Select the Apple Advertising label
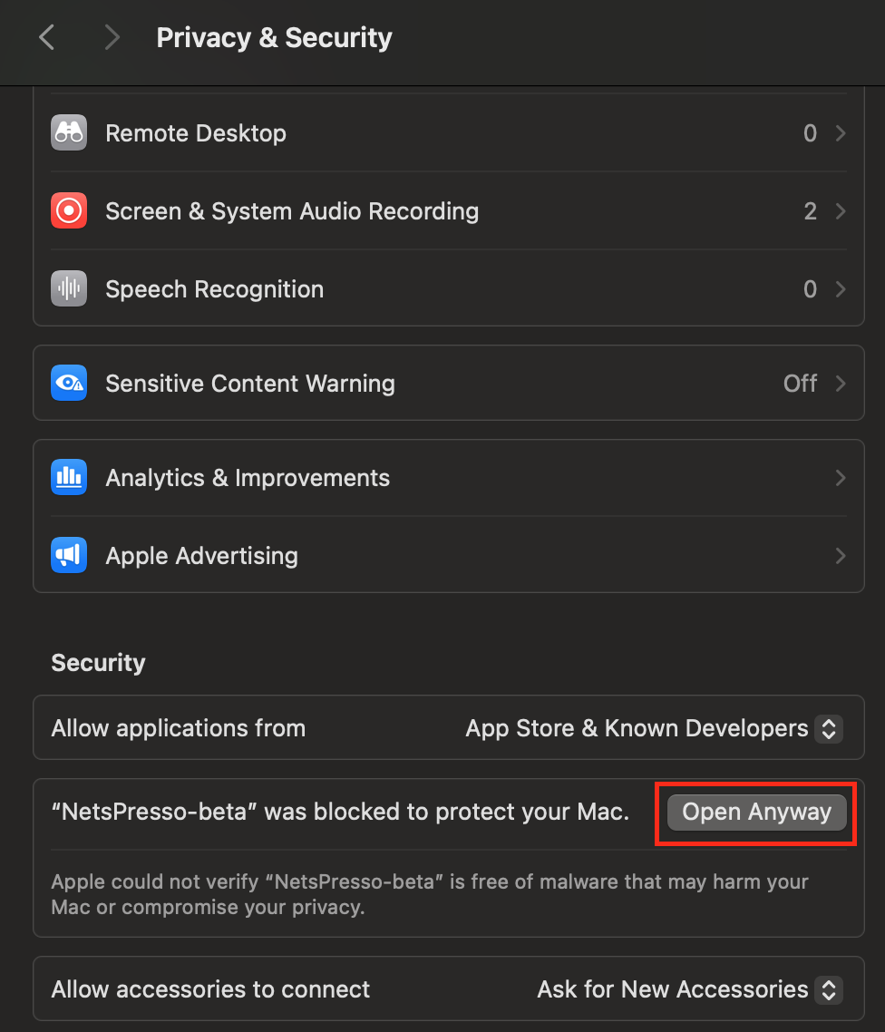 pos(201,556)
